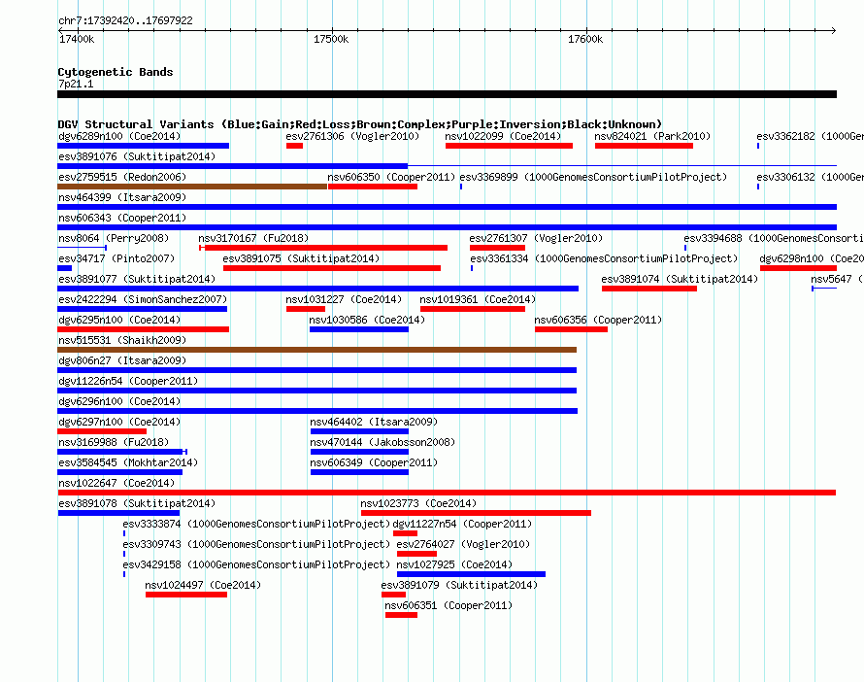Select nsv606349 (Cooper2011) label
Screen dimensions: 864x682
point(374,462)
